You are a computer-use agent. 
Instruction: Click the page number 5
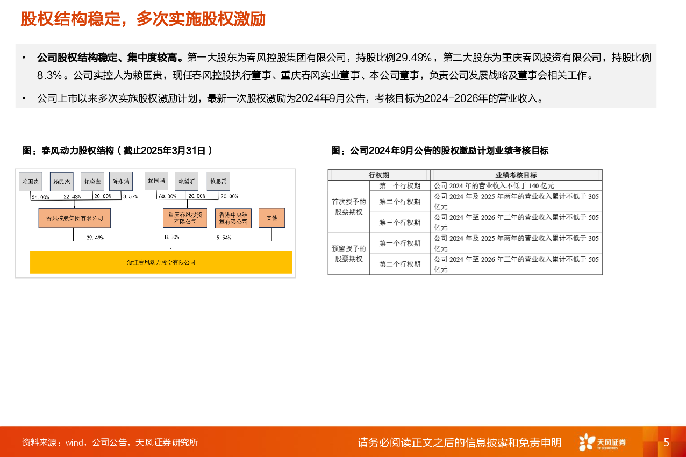[667, 442]
